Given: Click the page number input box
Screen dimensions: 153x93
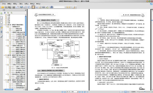Looking at the screenshot, I should pyautogui.click(x=72, y=92).
